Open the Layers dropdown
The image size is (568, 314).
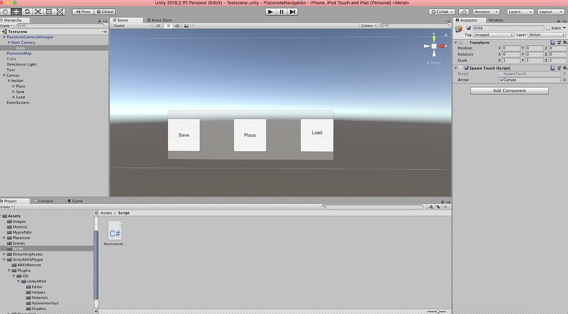(520, 12)
